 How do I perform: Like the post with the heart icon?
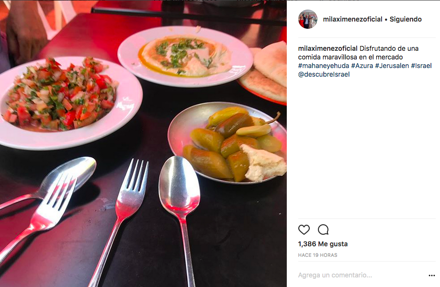click(304, 230)
